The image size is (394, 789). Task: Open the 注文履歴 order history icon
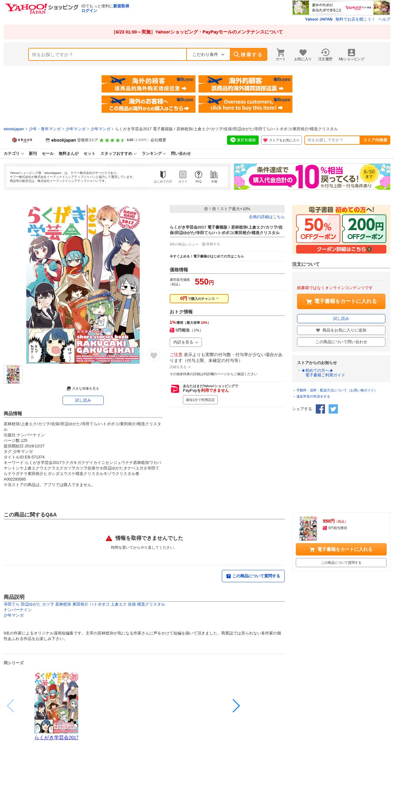coord(325,54)
